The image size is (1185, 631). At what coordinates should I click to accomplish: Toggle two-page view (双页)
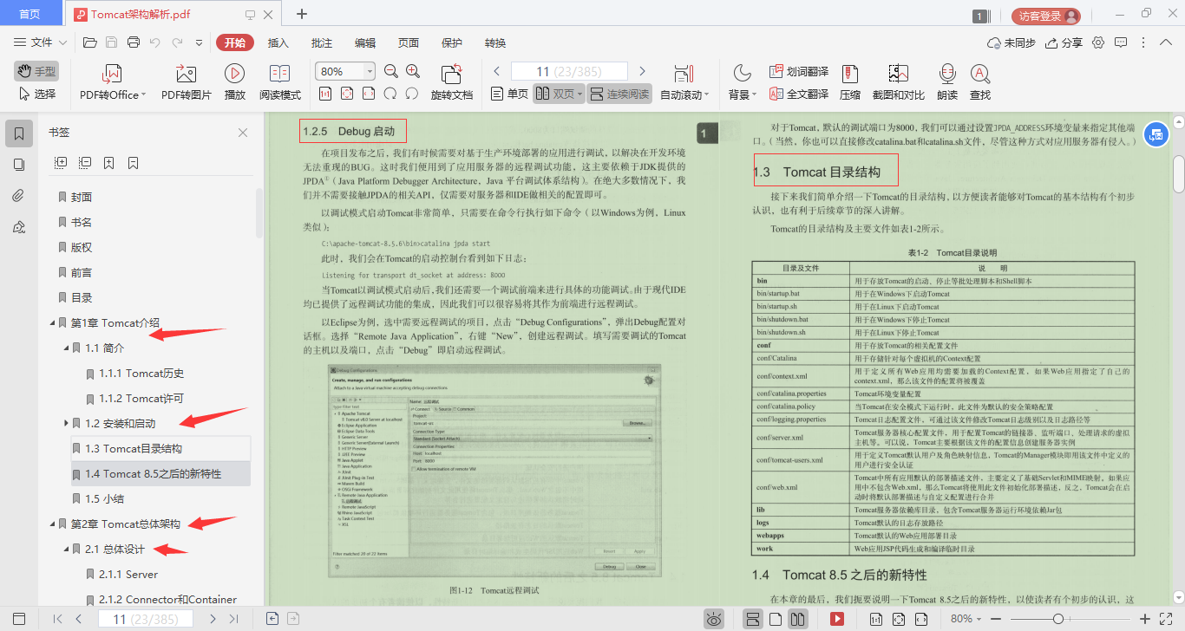[x=564, y=95]
